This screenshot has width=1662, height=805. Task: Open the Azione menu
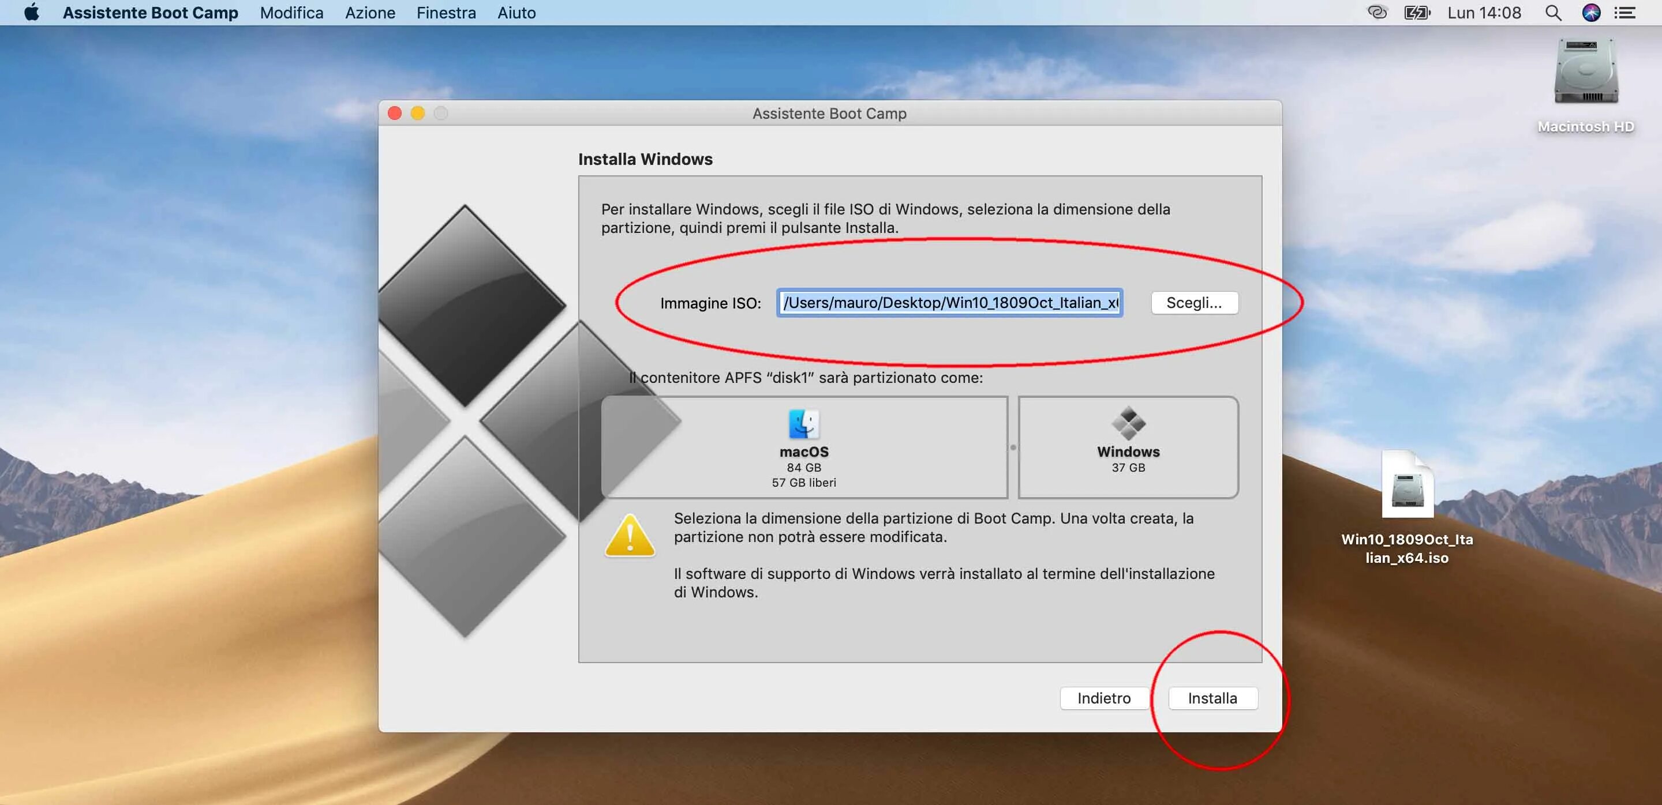(x=370, y=13)
